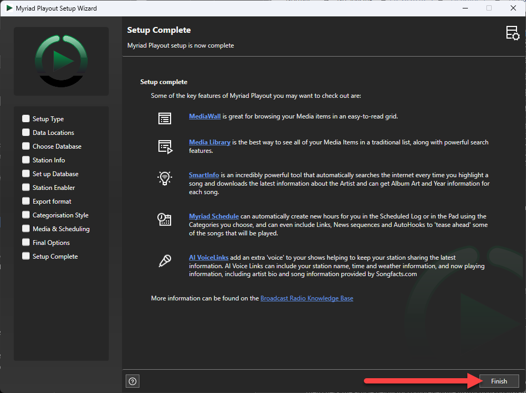Toggle the Station Enabler checkbox
Screen dimensions: 526x393
26,187
